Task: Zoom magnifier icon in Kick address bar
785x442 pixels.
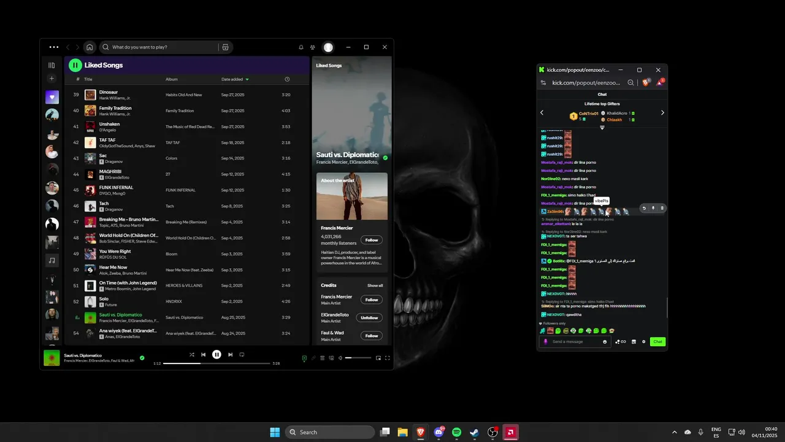Action: click(630, 82)
